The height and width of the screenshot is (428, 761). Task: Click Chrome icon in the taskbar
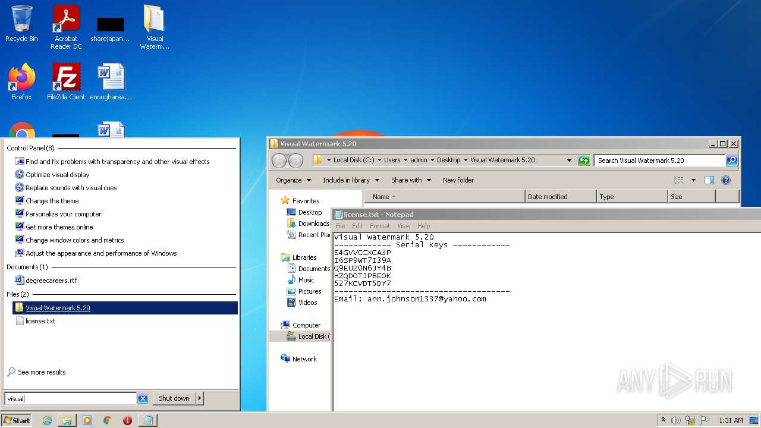click(108, 420)
